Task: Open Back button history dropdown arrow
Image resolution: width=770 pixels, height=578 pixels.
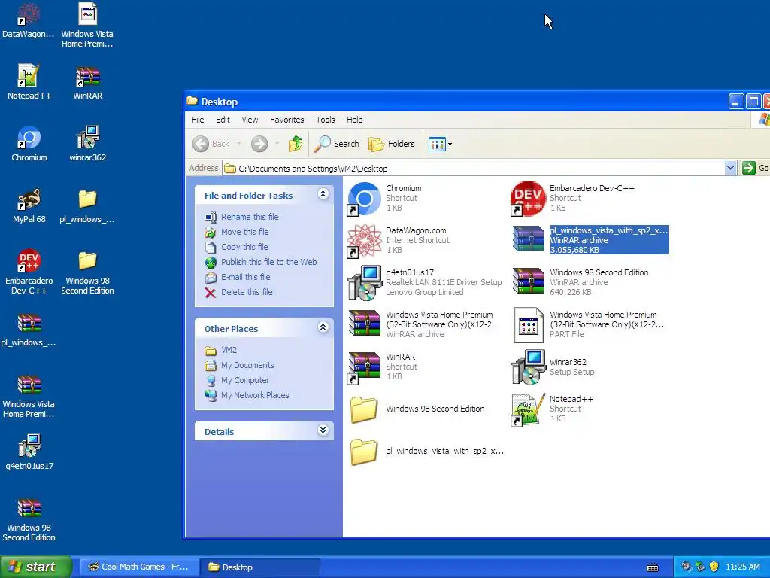Action: (x=239, y=144)
